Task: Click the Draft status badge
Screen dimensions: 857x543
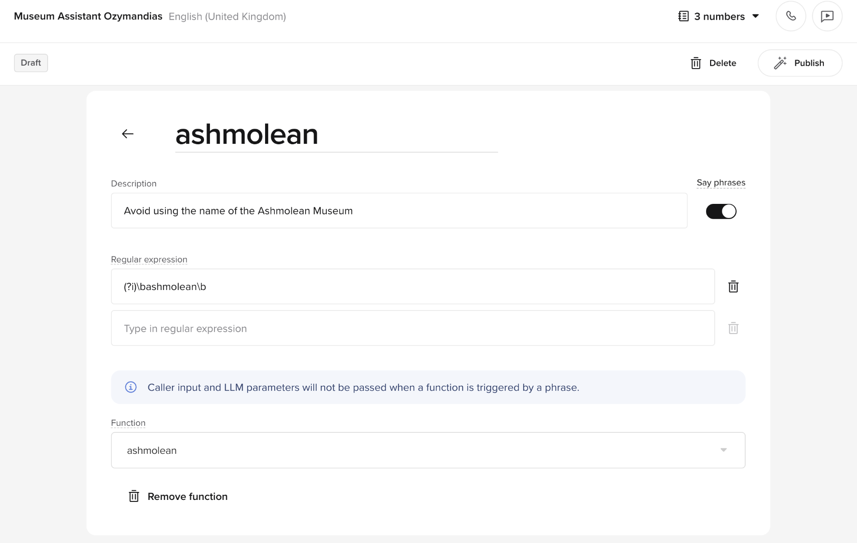Action: tap(31, 63)
